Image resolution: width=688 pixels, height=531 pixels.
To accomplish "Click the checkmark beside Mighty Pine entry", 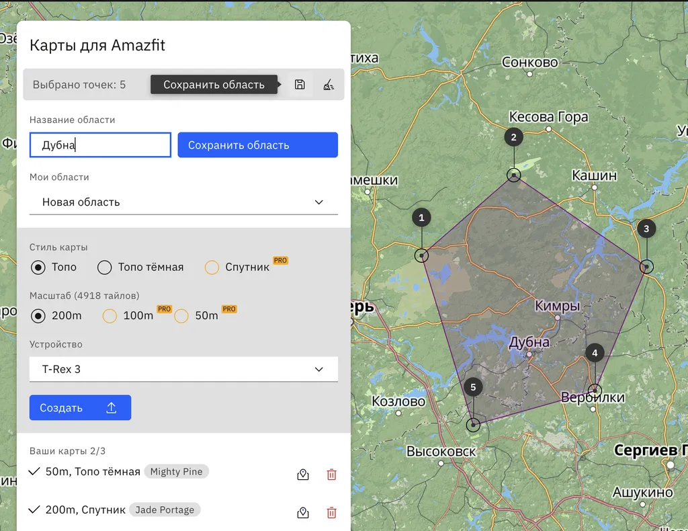I will click(34, 471).
